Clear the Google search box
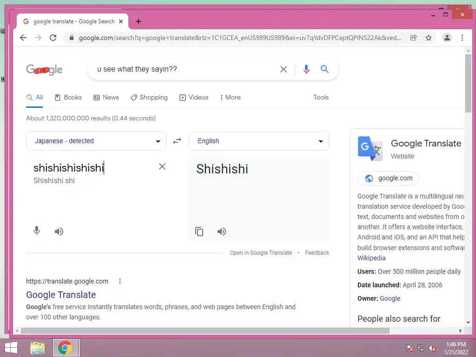The width and height of the screenshot is (476, 357). point(284,69)
